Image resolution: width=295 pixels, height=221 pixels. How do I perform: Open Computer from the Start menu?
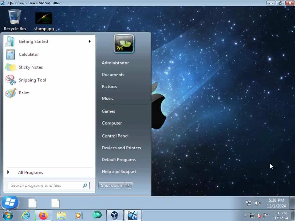(112, 123)
